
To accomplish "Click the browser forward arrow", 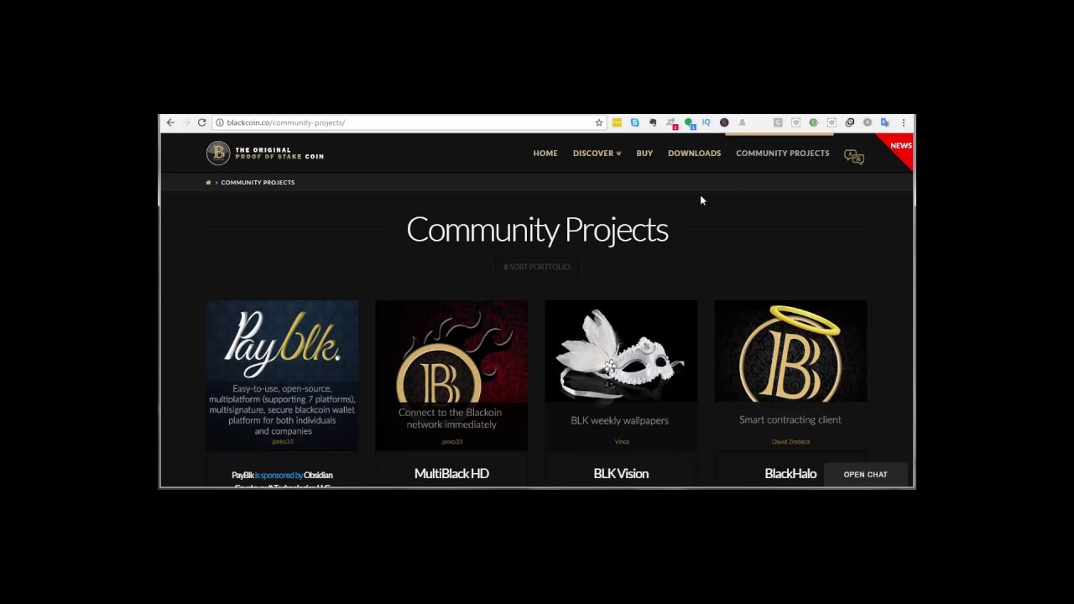I will pyautogui.click(x=186, y=122).
